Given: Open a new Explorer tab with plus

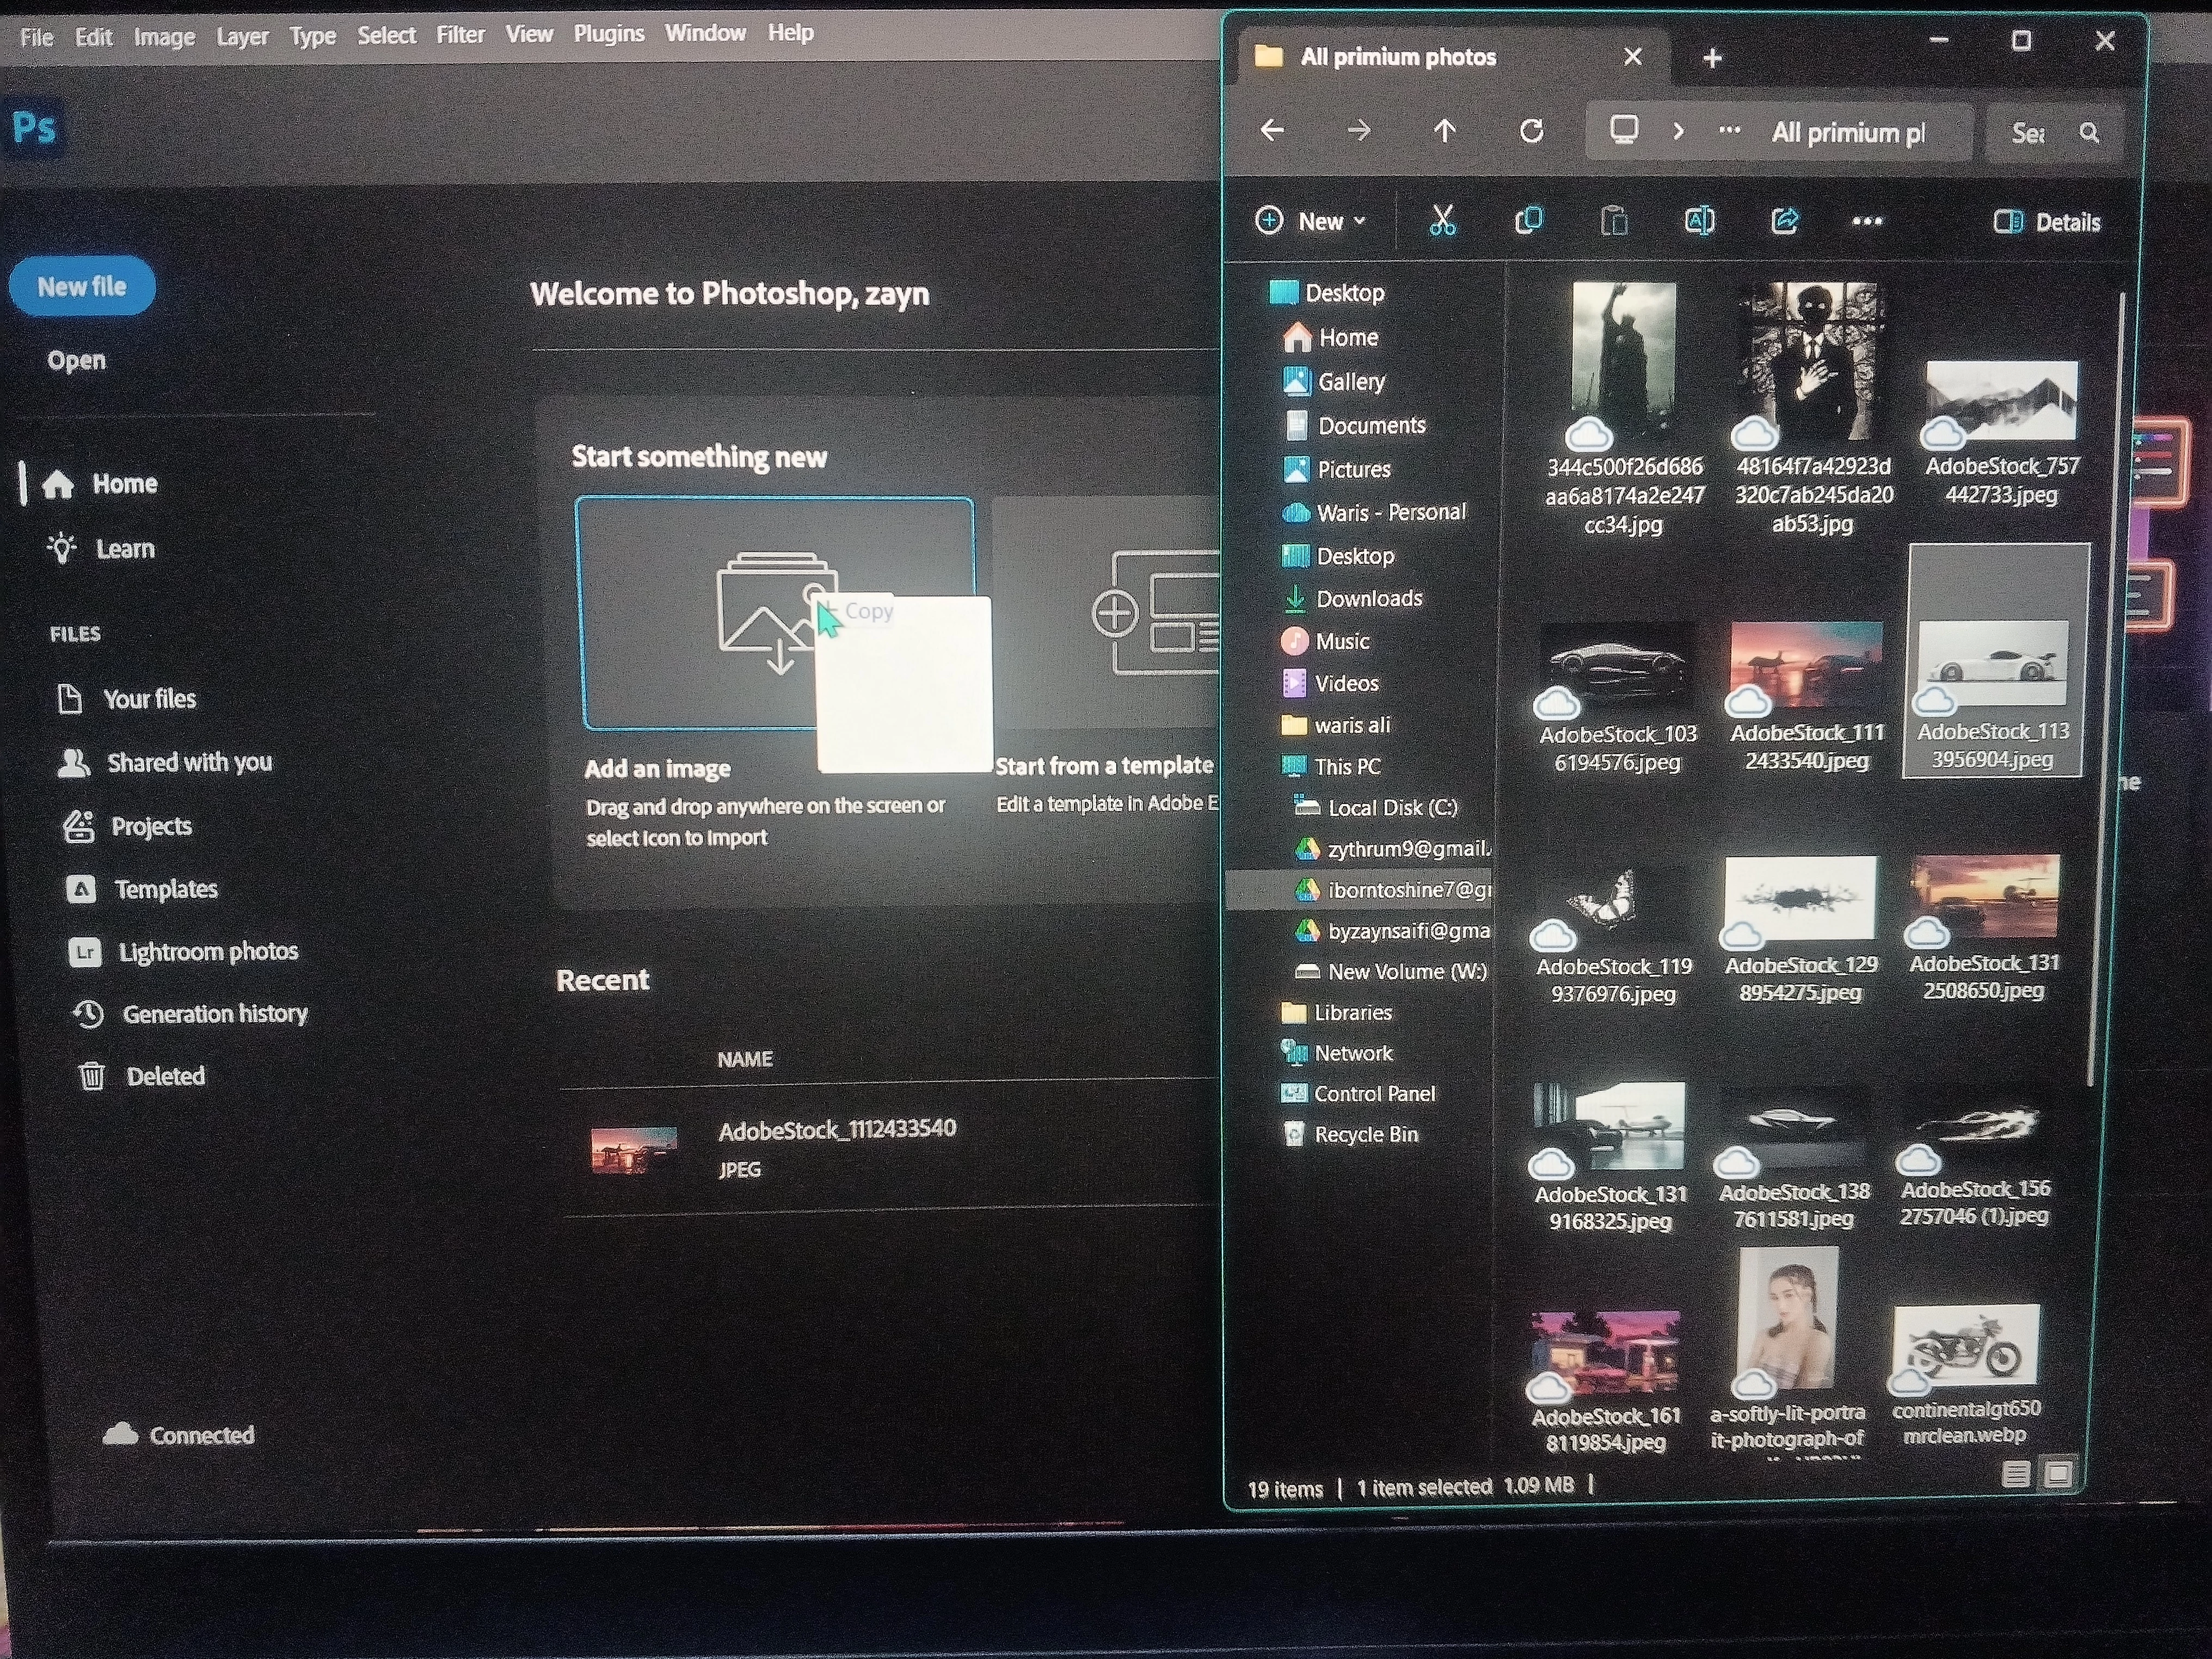Looking at the screenshot, I should (x=1712, y=58).
